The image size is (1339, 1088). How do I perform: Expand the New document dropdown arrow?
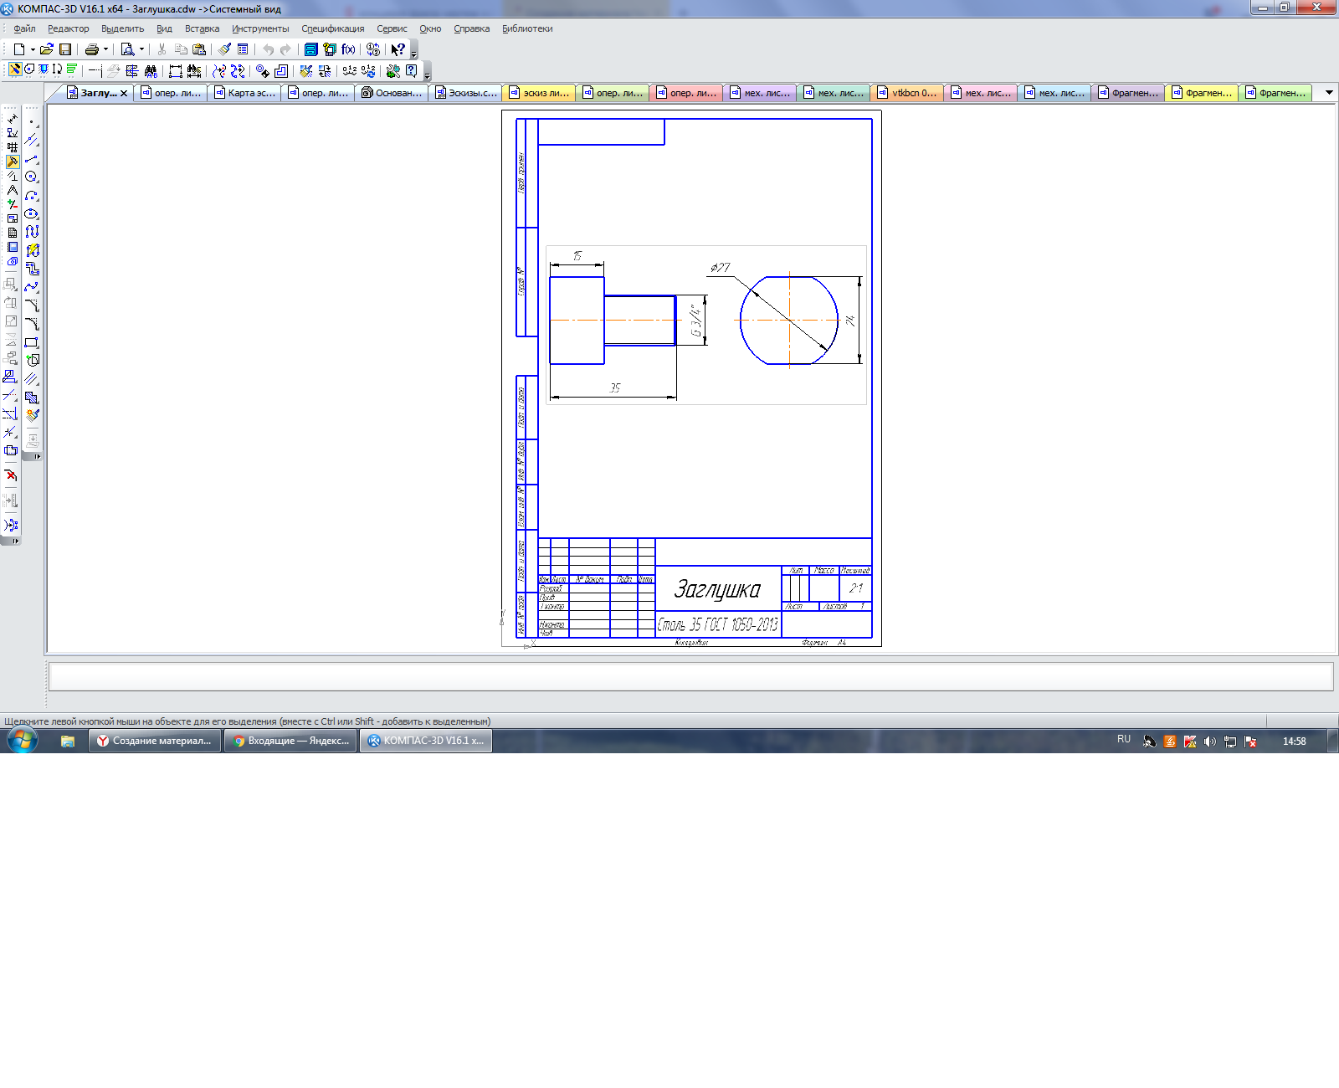(33, 49)
